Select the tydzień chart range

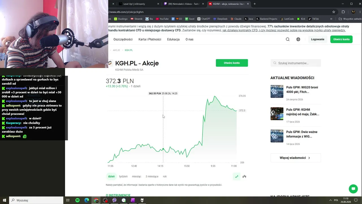click(123, 177)
